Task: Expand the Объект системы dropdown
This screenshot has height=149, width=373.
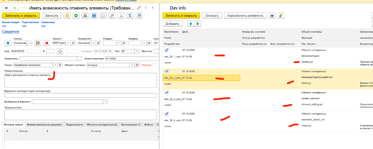Action: (x=132, y=65)
